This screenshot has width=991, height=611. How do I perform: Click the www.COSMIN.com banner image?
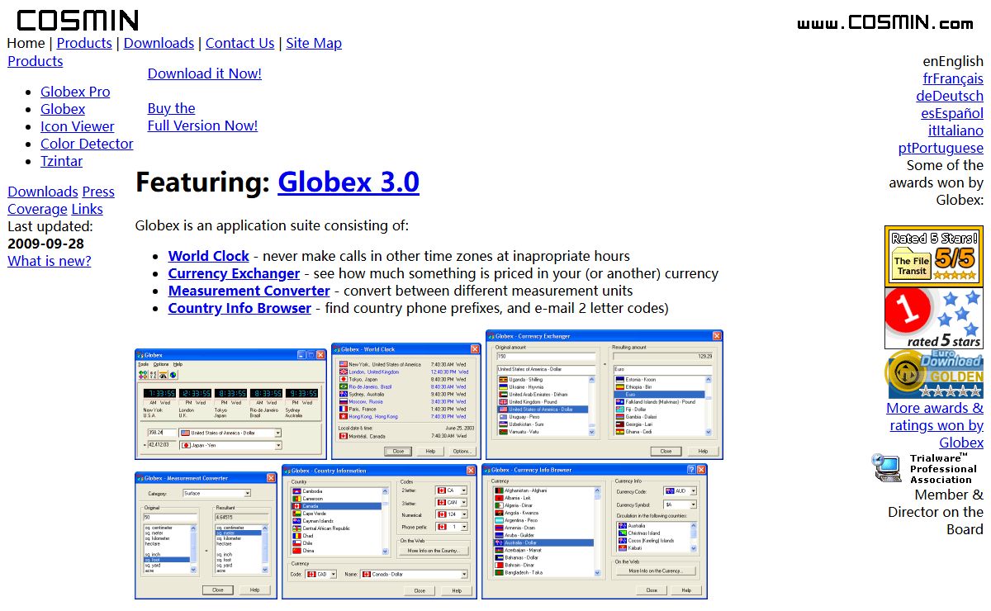(x=884, y=22)
